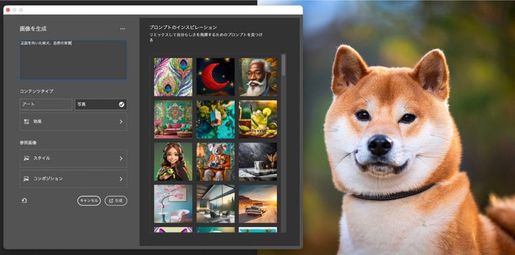Select the cherry blossom room thumbnail

[173, 204]
